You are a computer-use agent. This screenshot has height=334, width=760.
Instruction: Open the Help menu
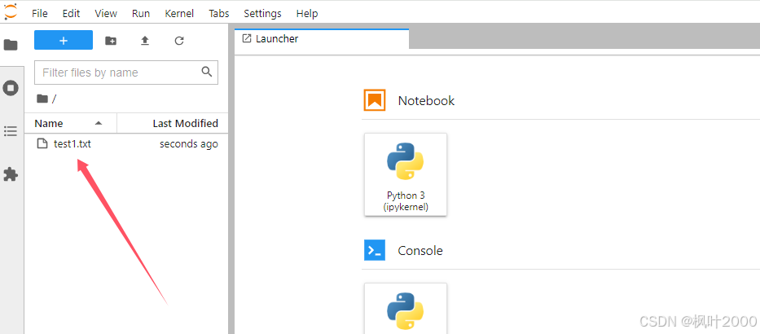307,14
